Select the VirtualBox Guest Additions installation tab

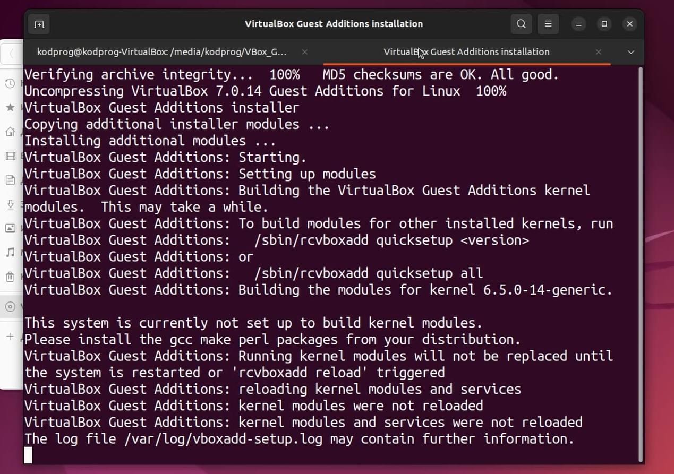pyautogui.click(x=466, y=52)
